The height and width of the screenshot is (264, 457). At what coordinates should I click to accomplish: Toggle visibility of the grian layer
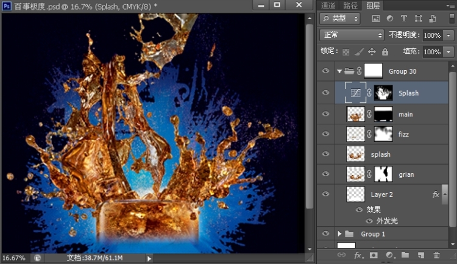pyautogui.click(x=326, y=174)
